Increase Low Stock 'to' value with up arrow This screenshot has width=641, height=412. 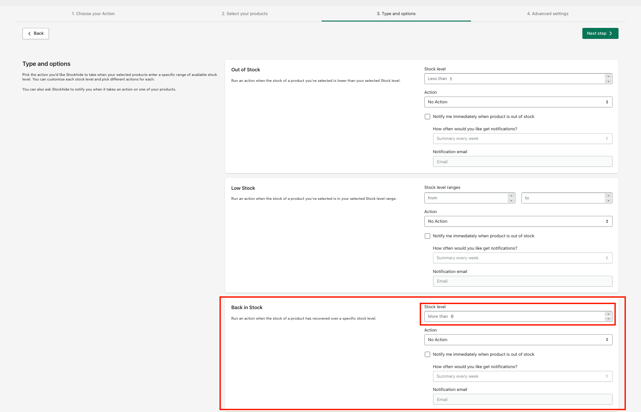point(608,196)
